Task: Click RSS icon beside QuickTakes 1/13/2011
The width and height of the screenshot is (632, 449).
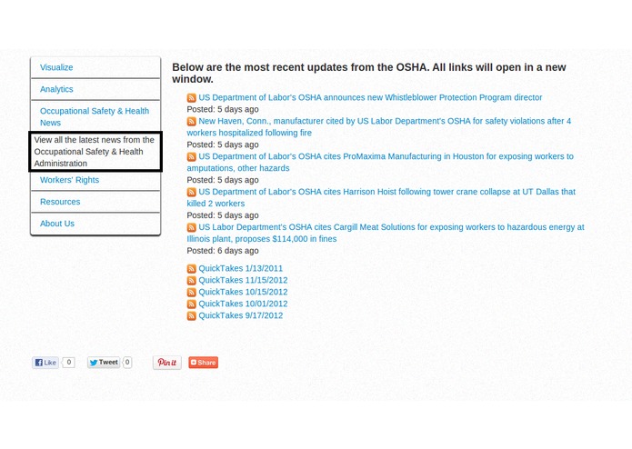Action: click(x=192, y=269)
